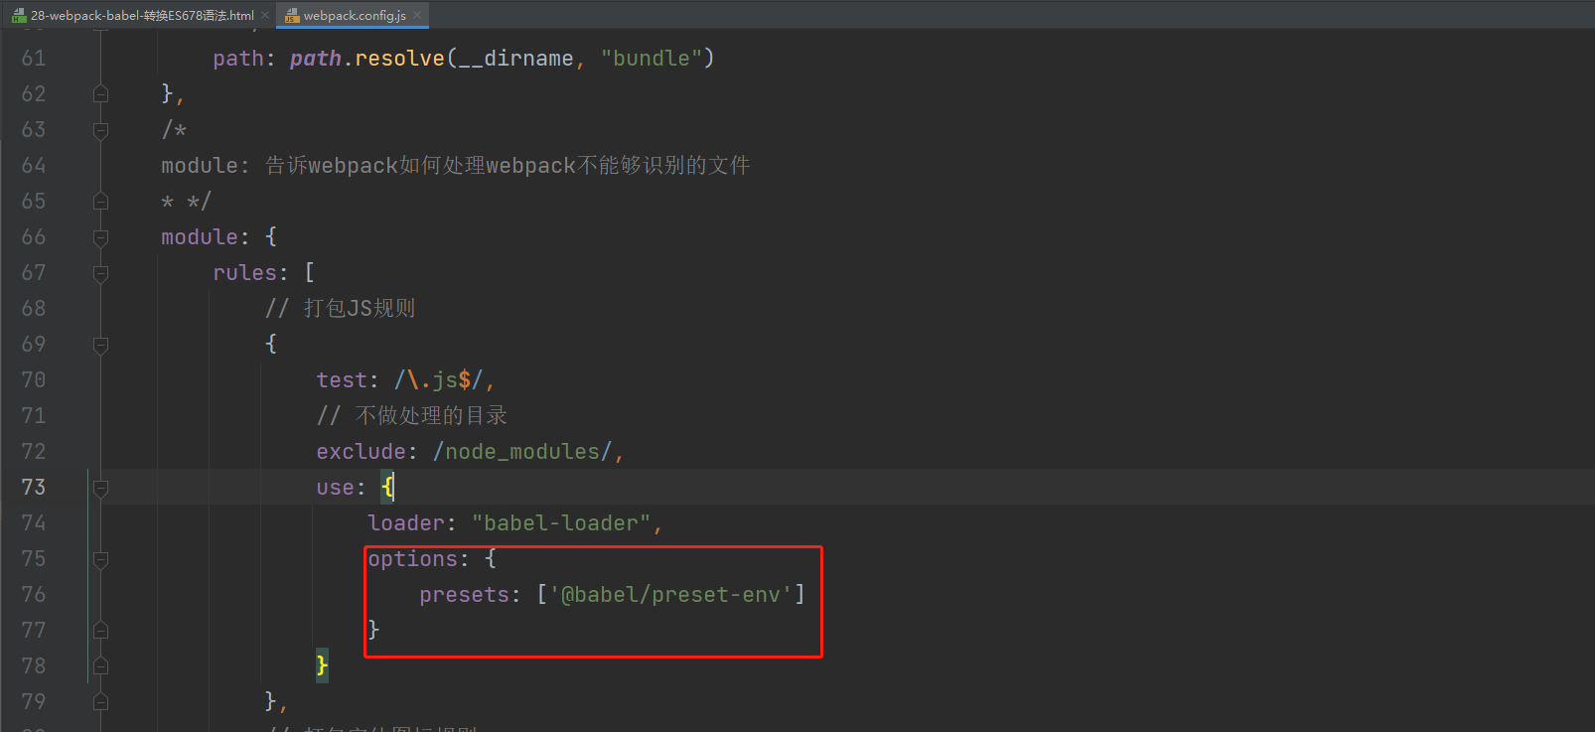
Task: Click the "babel-loader" string
Action: click(x=561, y=523)
